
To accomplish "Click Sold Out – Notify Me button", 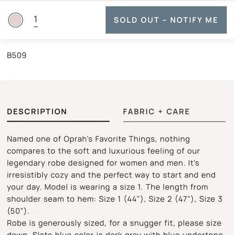I will tap(166, 20).
